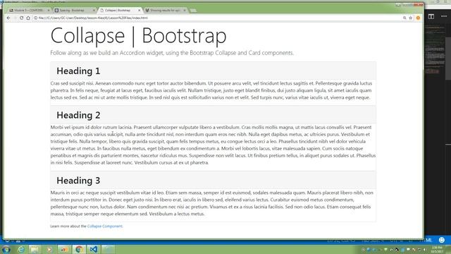Click the volume icon in system tray

tap(424, 249)
